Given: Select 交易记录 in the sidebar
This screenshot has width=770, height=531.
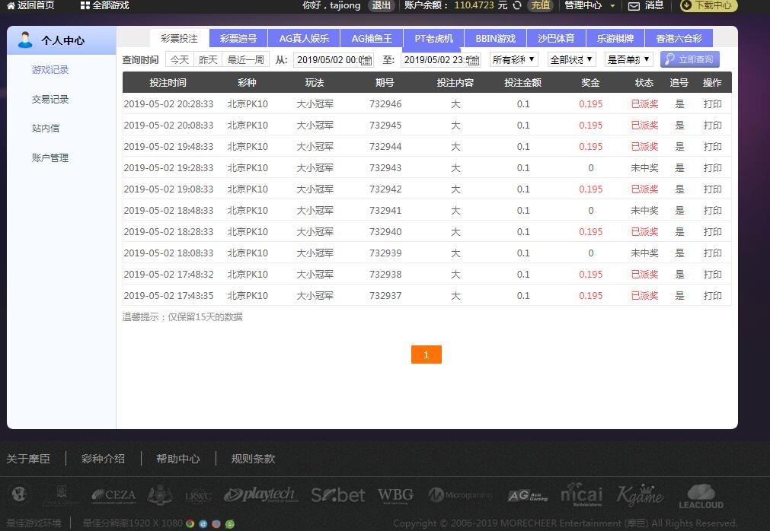Looking at the screenshot, I should (50, 99).
